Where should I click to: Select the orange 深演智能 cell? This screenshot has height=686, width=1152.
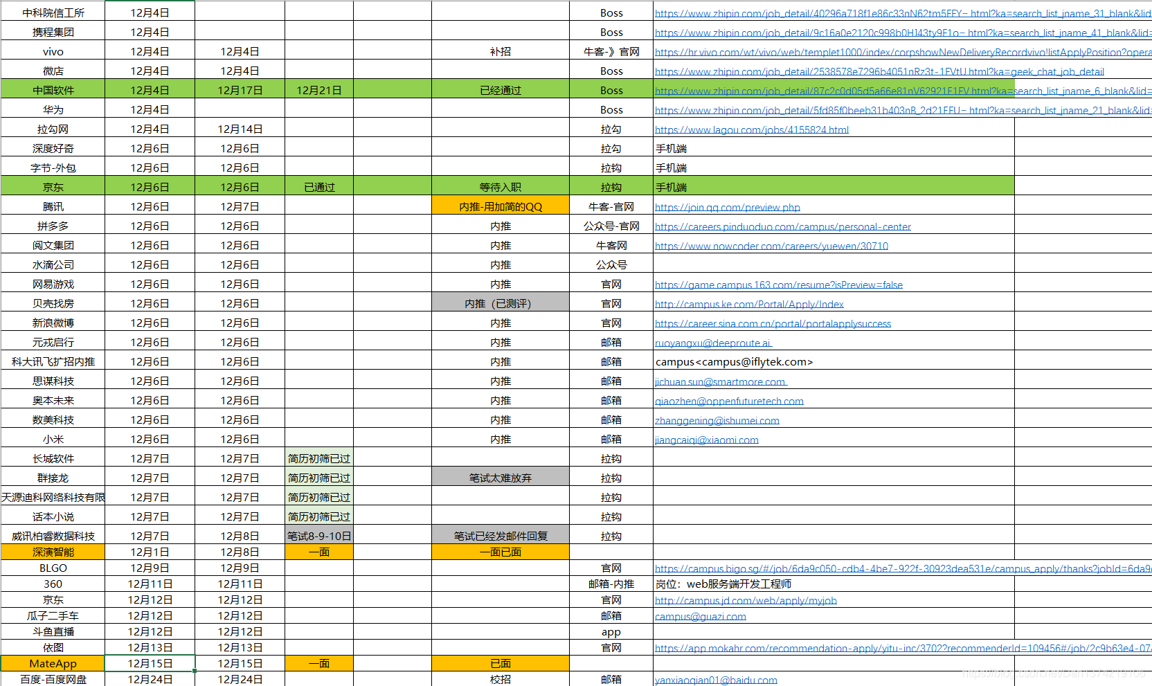[53, 552]
